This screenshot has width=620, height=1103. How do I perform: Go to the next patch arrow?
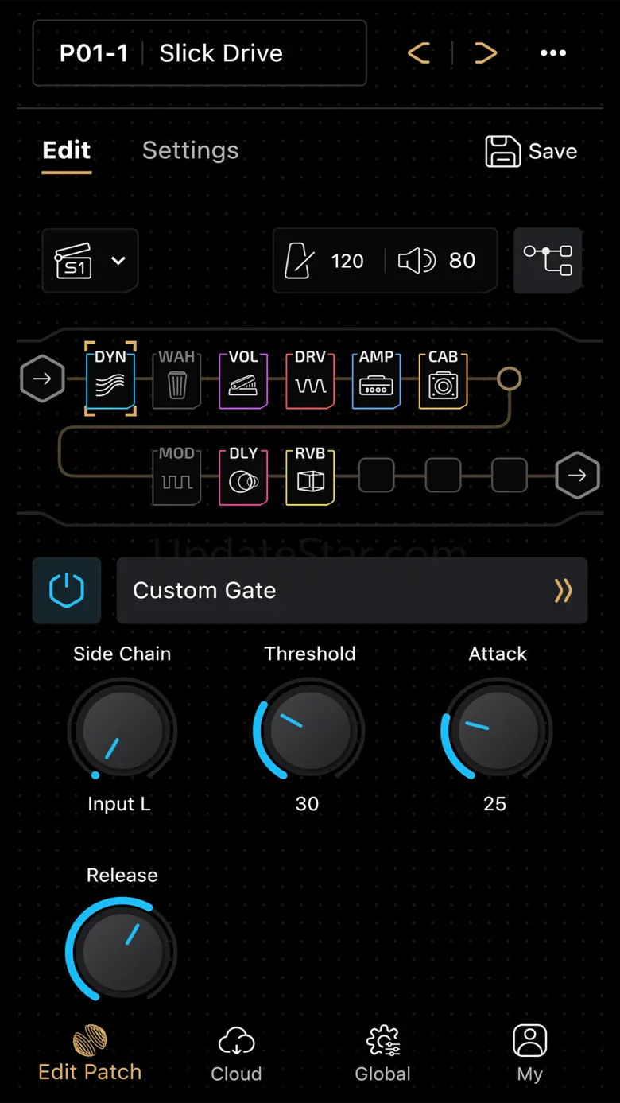pos(486,53)
